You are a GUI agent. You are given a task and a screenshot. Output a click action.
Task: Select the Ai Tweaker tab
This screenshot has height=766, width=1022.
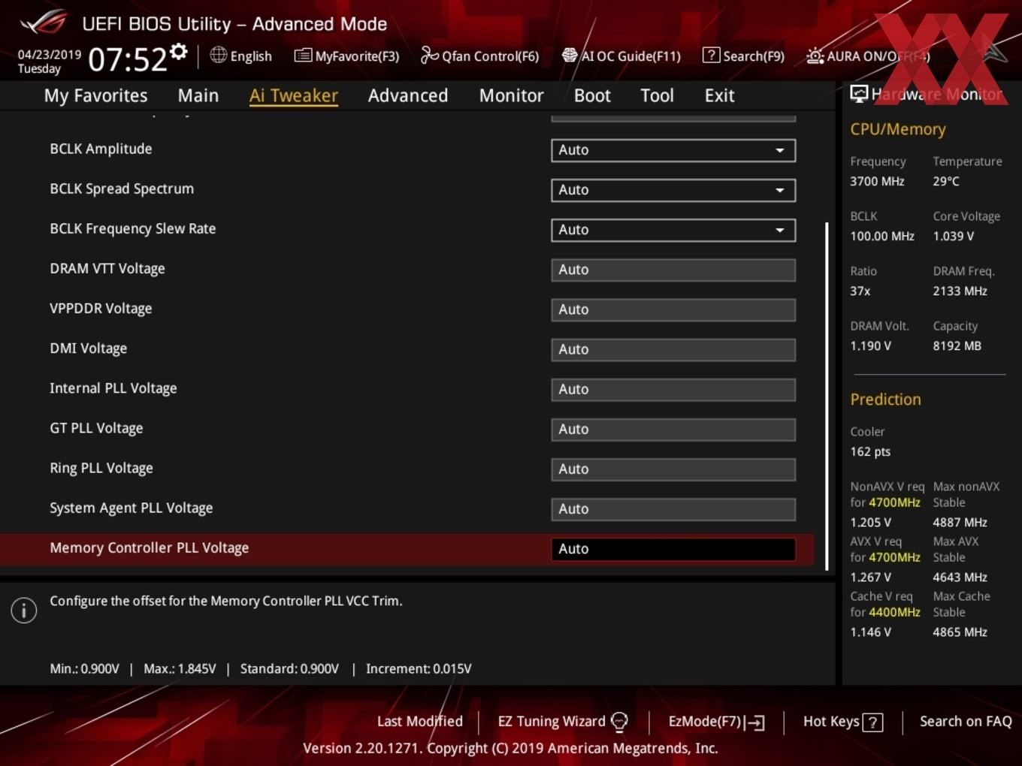[x=294, y=95]
